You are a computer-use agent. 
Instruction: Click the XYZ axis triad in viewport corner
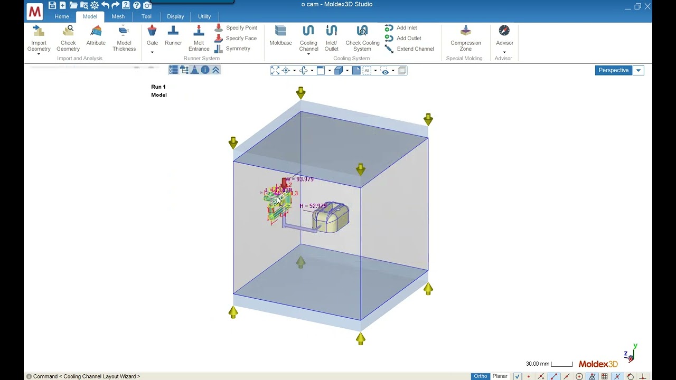[x=630, y=354]
